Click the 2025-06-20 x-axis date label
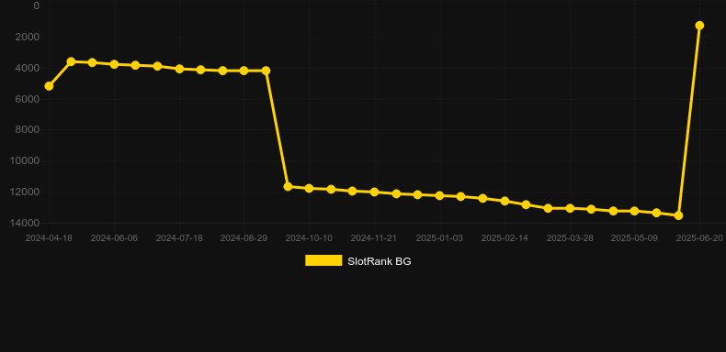The width and height of the screenshot is (726, 352). click(x=699, y=238)
